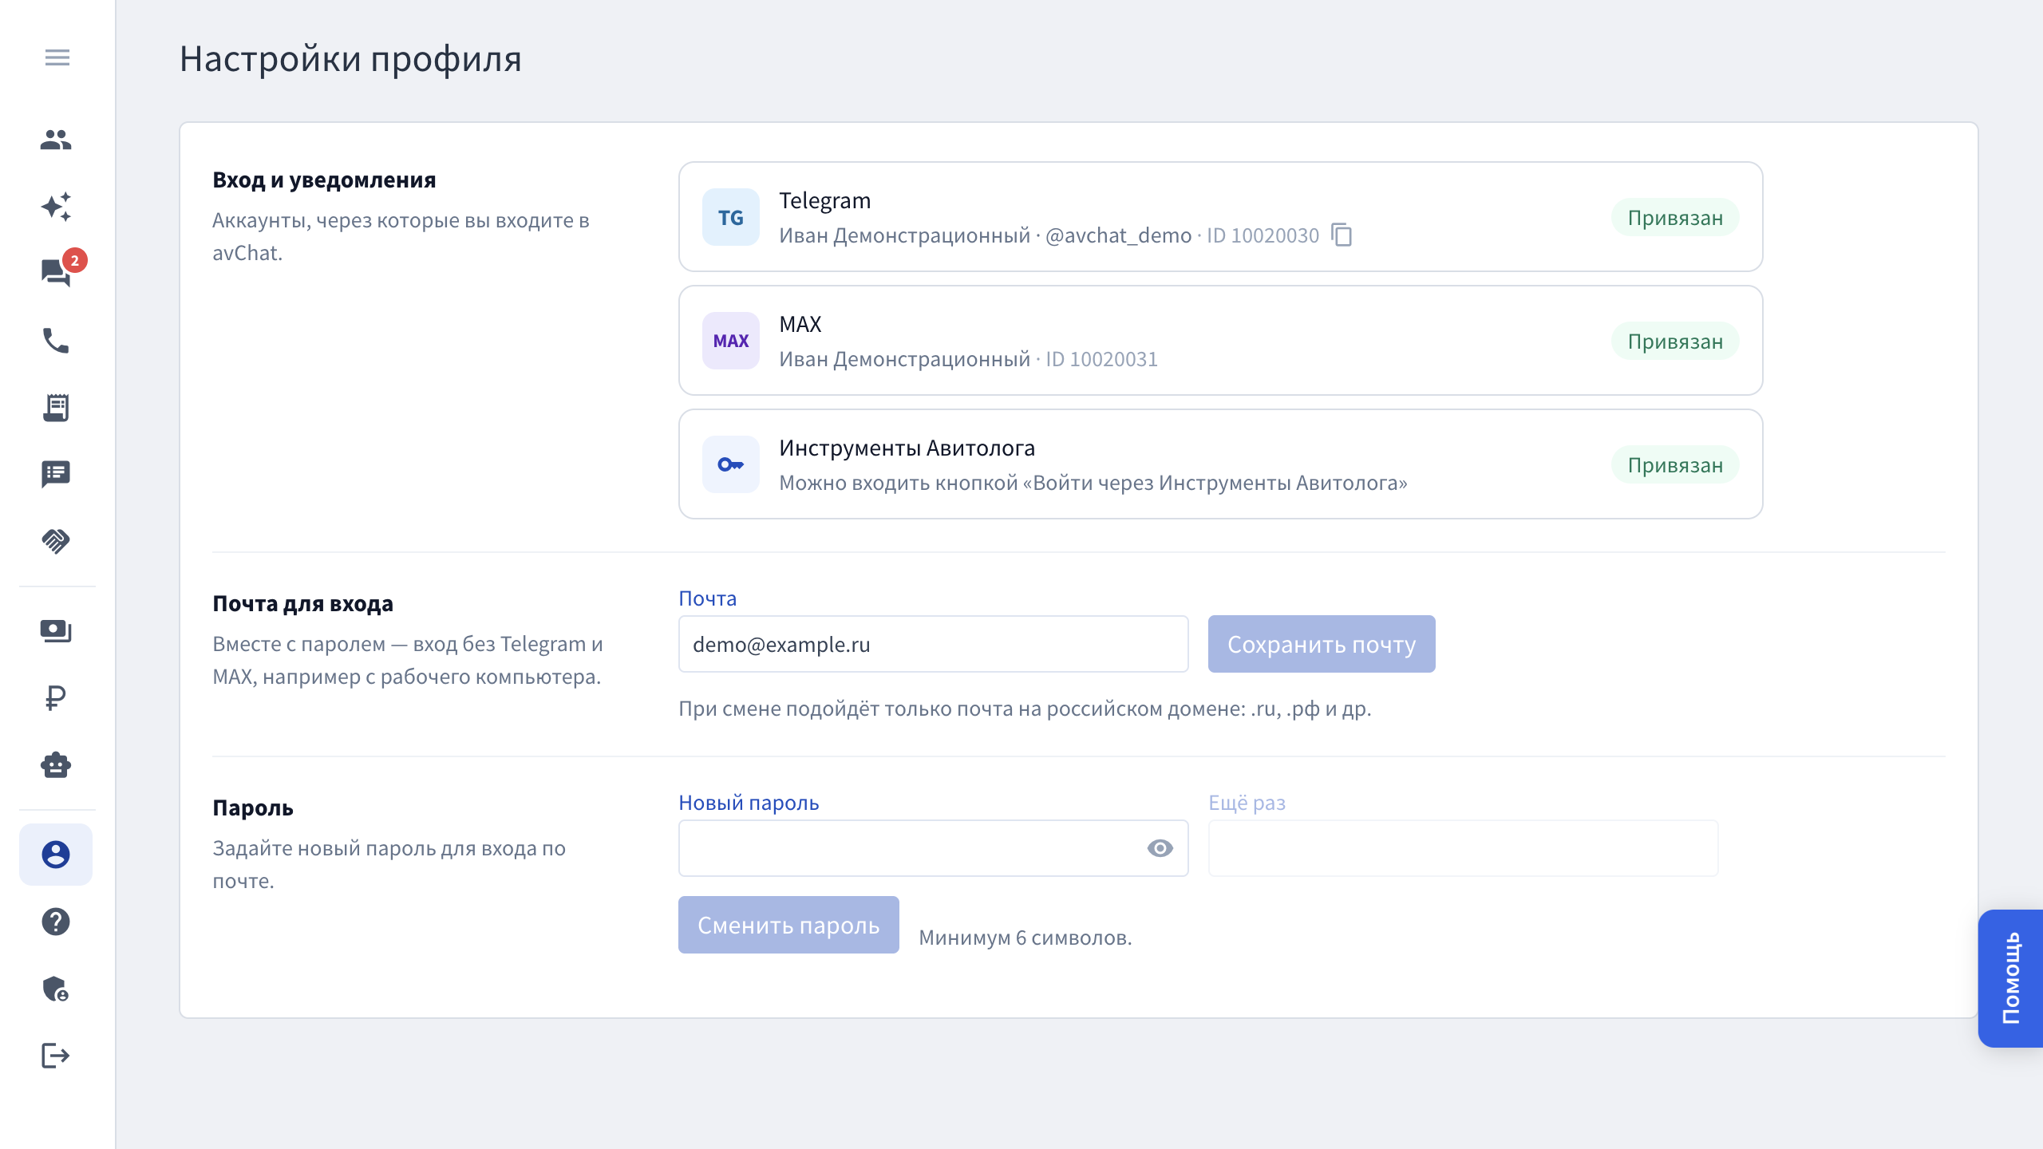Click the TG Telegram account icon
This screenshot has height=1149, width=2043.
coord(731,217)
